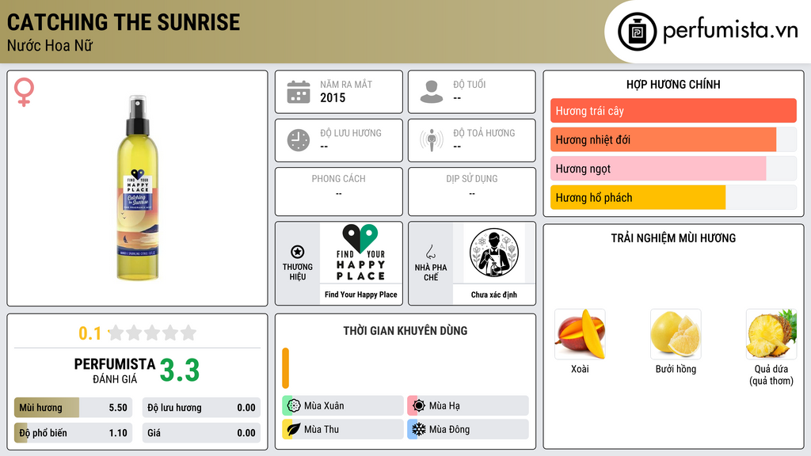This screenshot has height=456, width=811.
Task: Click the HỢP HƯƠNG CHÍNH heading
Action: coord(673,84)
